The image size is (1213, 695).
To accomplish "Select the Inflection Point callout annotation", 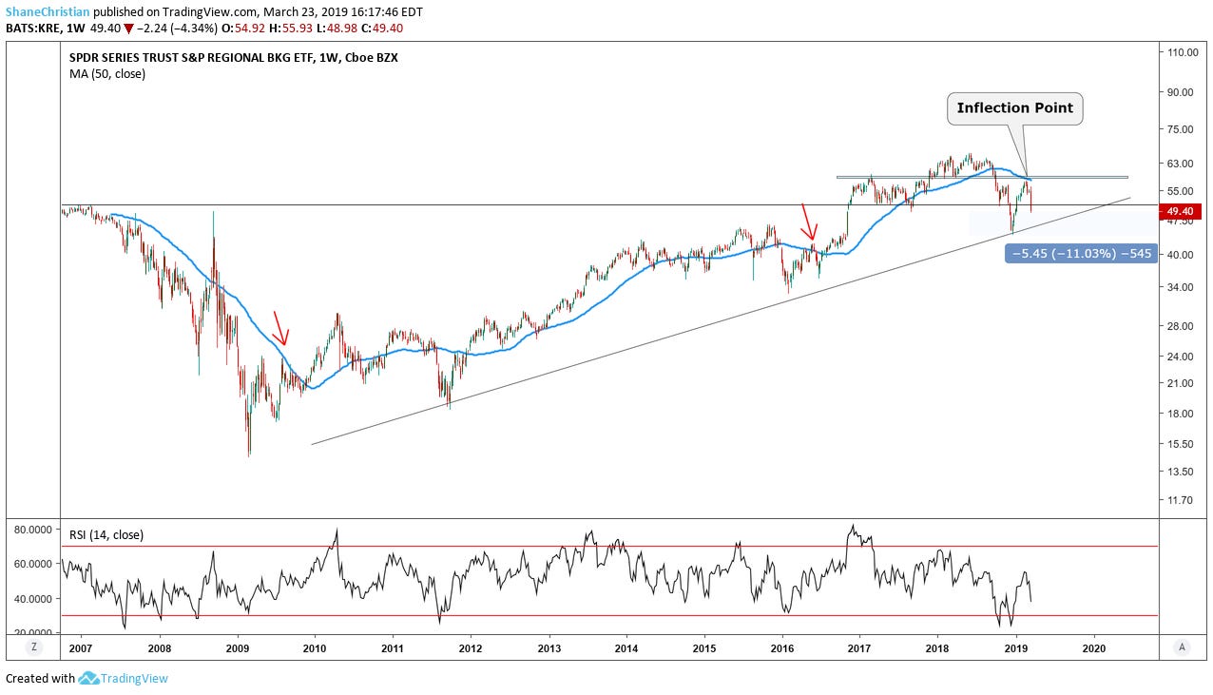I will (x=1014, y=108).
